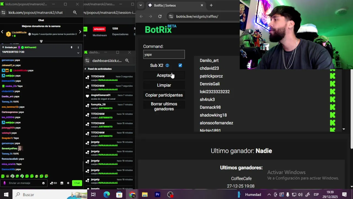Open the Chrome tab search dropdown

(x=141, y=5)
